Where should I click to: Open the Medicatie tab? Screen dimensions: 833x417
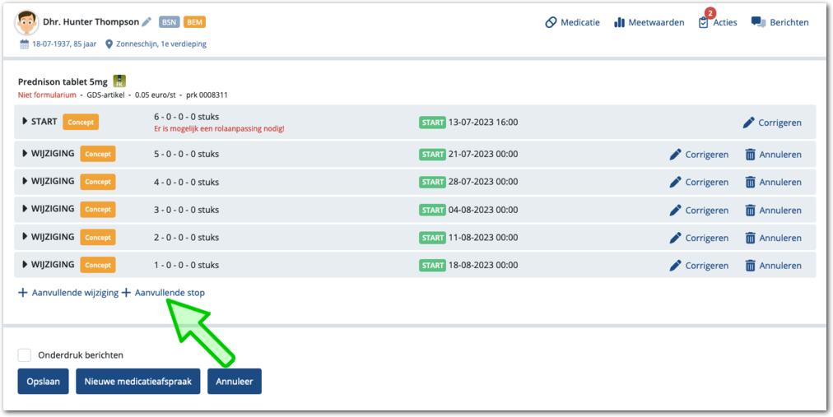[x=572, y=22]
